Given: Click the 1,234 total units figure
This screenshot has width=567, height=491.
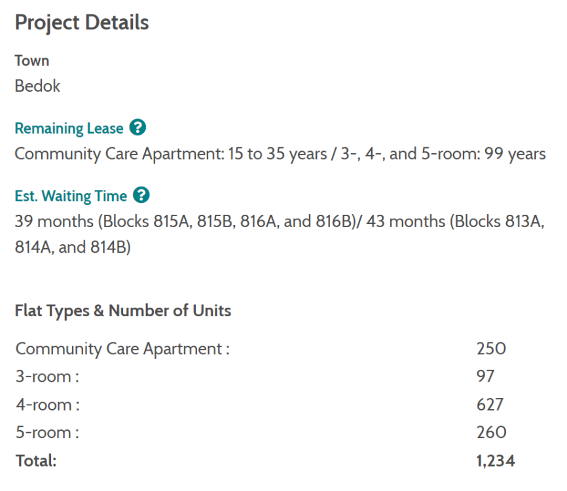Looking at the screenshot, I should pyautogui.click(x=496, y=461).
